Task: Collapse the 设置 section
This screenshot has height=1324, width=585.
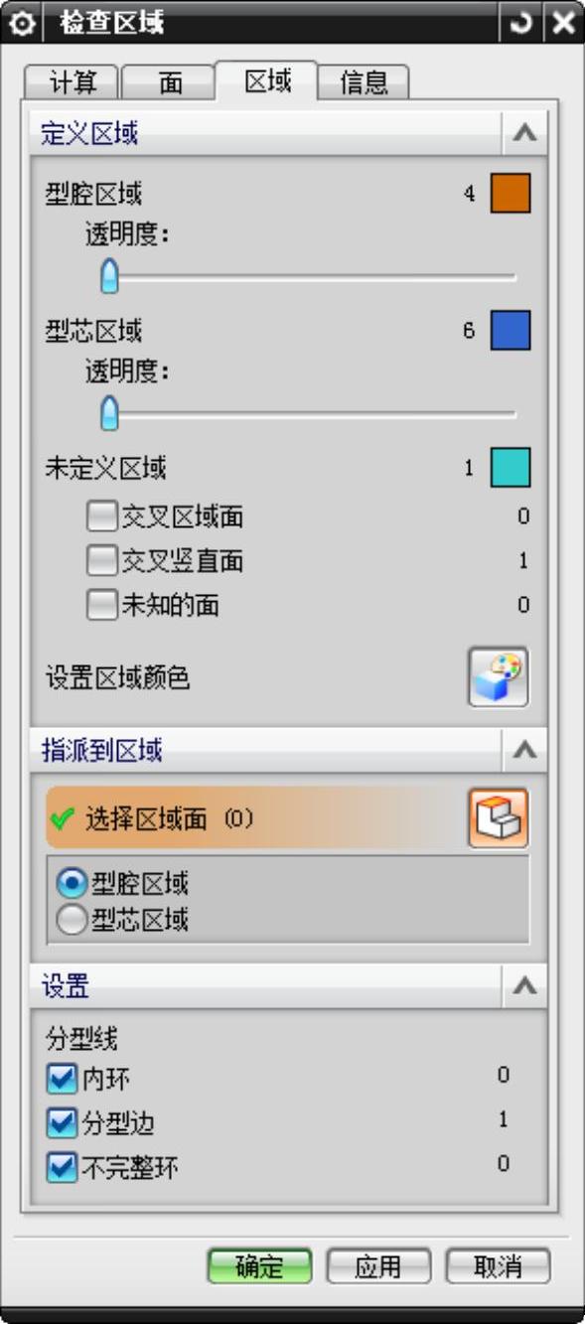Action: point(524,986)
